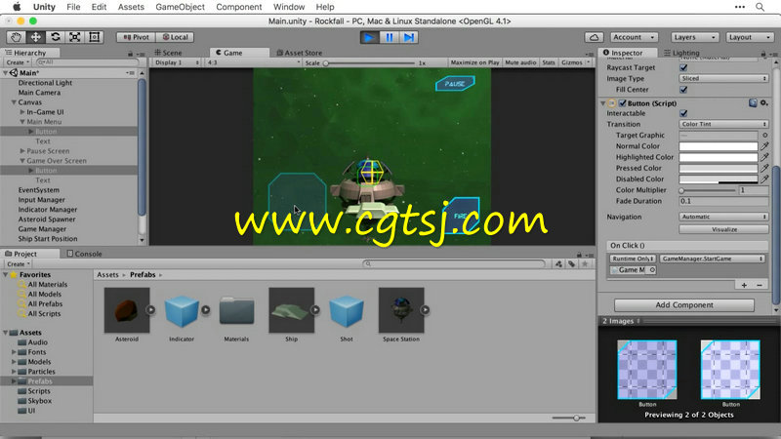The image size is (781, 439).
Task: Open Navigation Automatic dropdown
Action: (723, 217)
